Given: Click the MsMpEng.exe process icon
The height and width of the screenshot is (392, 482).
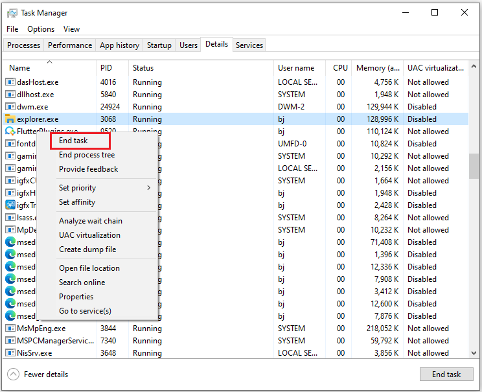Looking at the screenshot, I should click(x=10, y=329).
